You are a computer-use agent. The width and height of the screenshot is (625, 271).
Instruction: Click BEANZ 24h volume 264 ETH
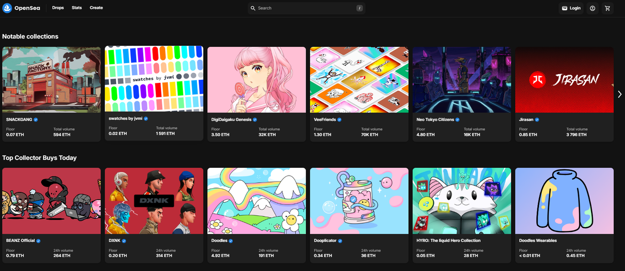point(62,255)
